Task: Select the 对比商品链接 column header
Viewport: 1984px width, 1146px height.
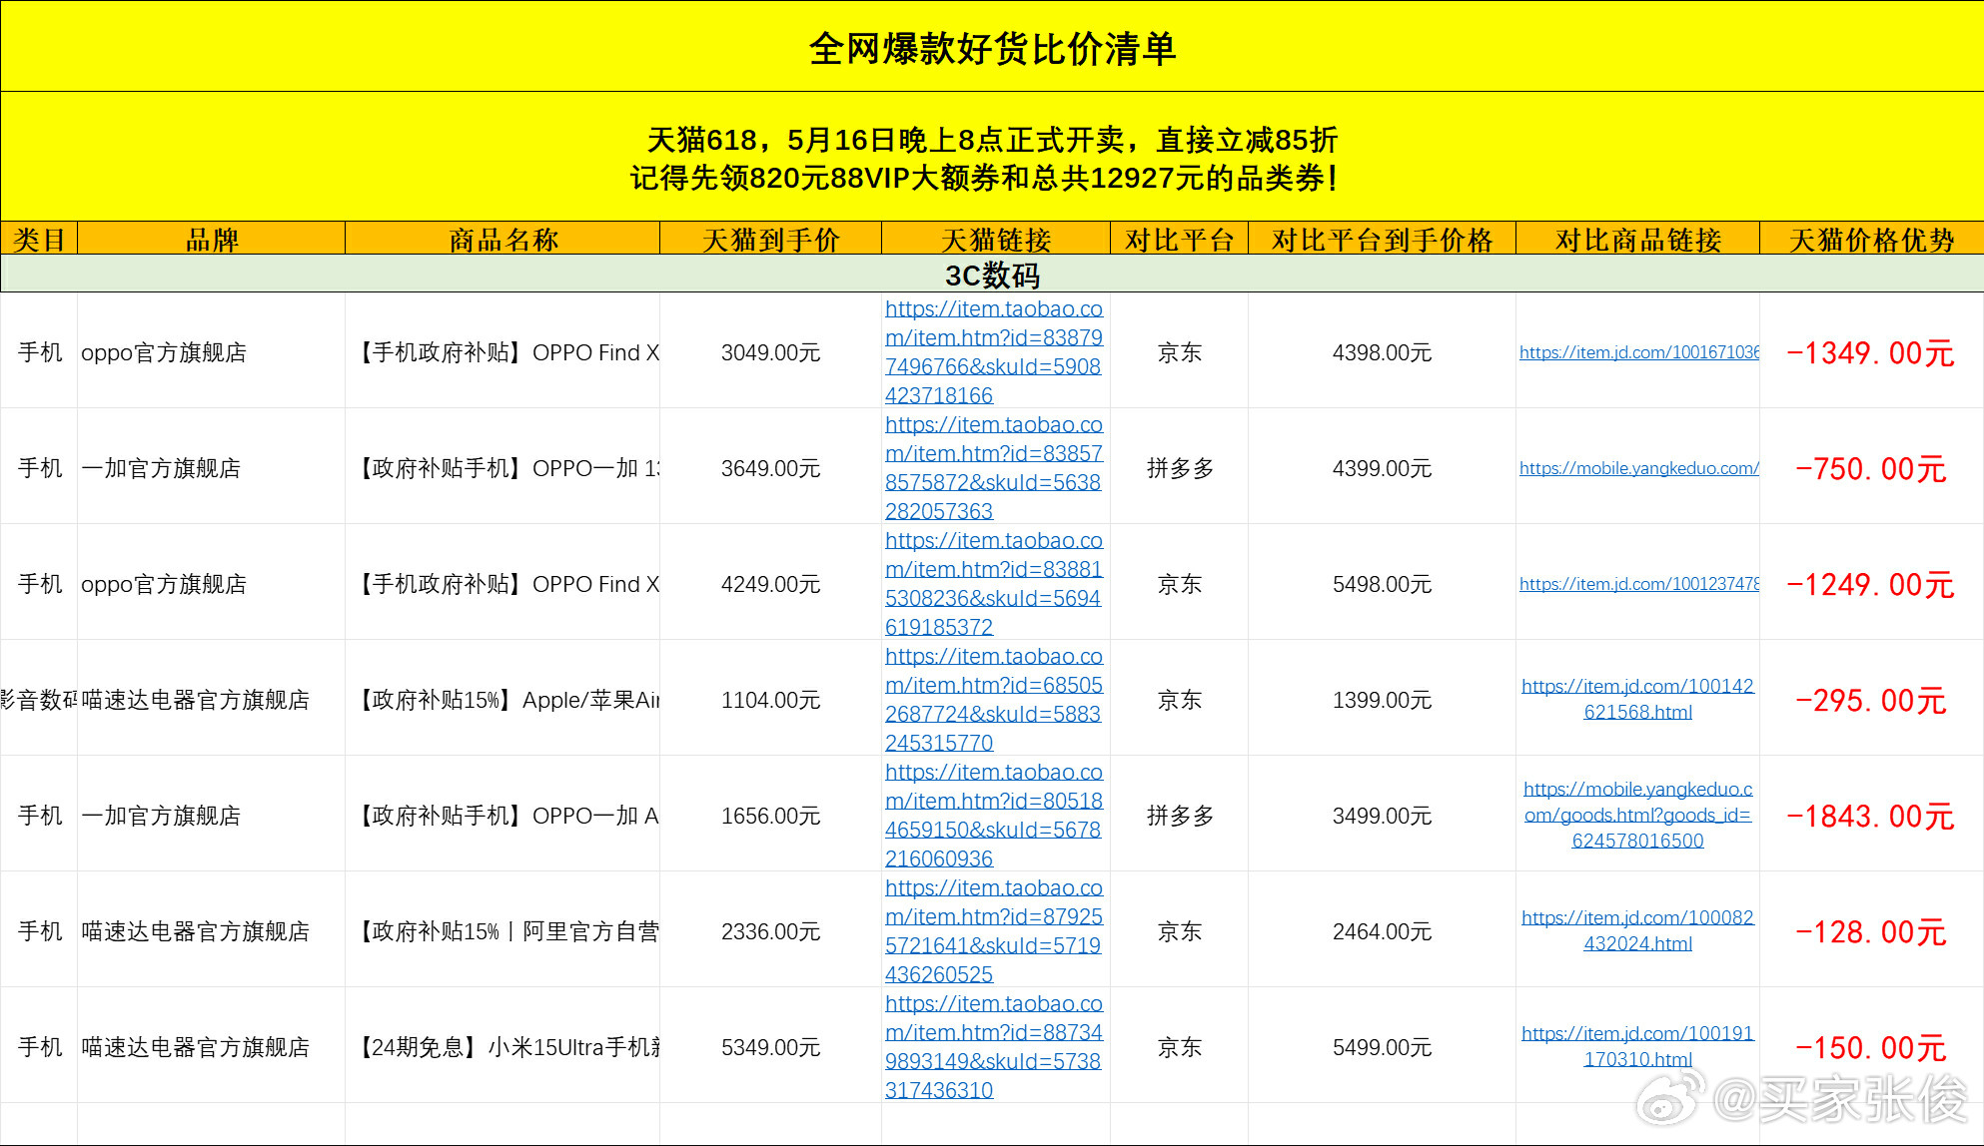Action: (1637, 240)
